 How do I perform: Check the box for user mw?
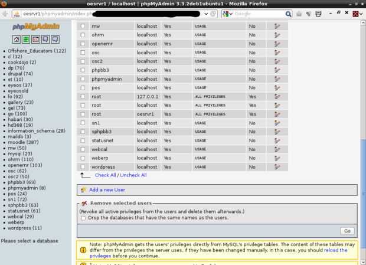pos(83,26)
